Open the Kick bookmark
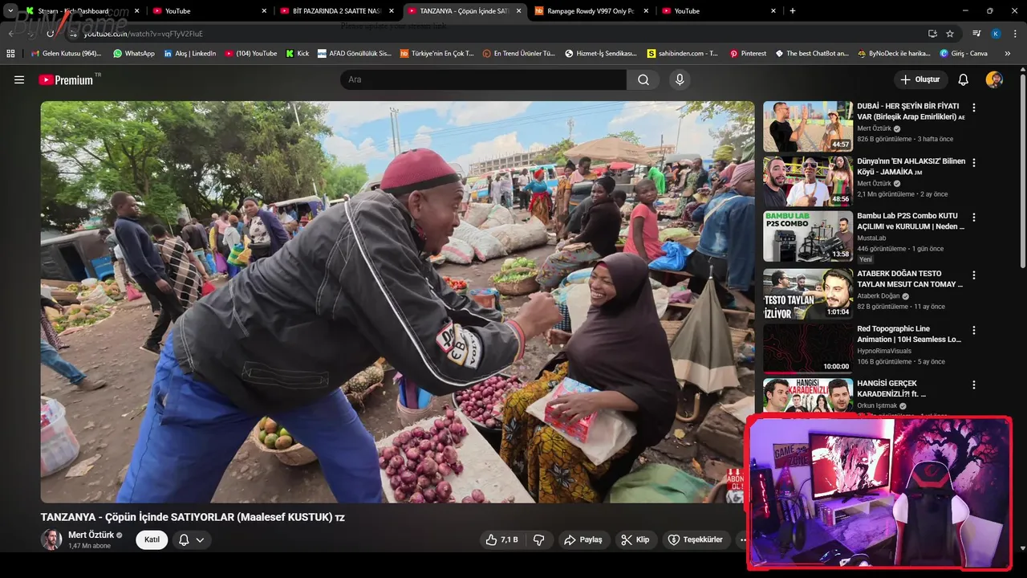1027x578 pixels. click(x=297, y=54)
